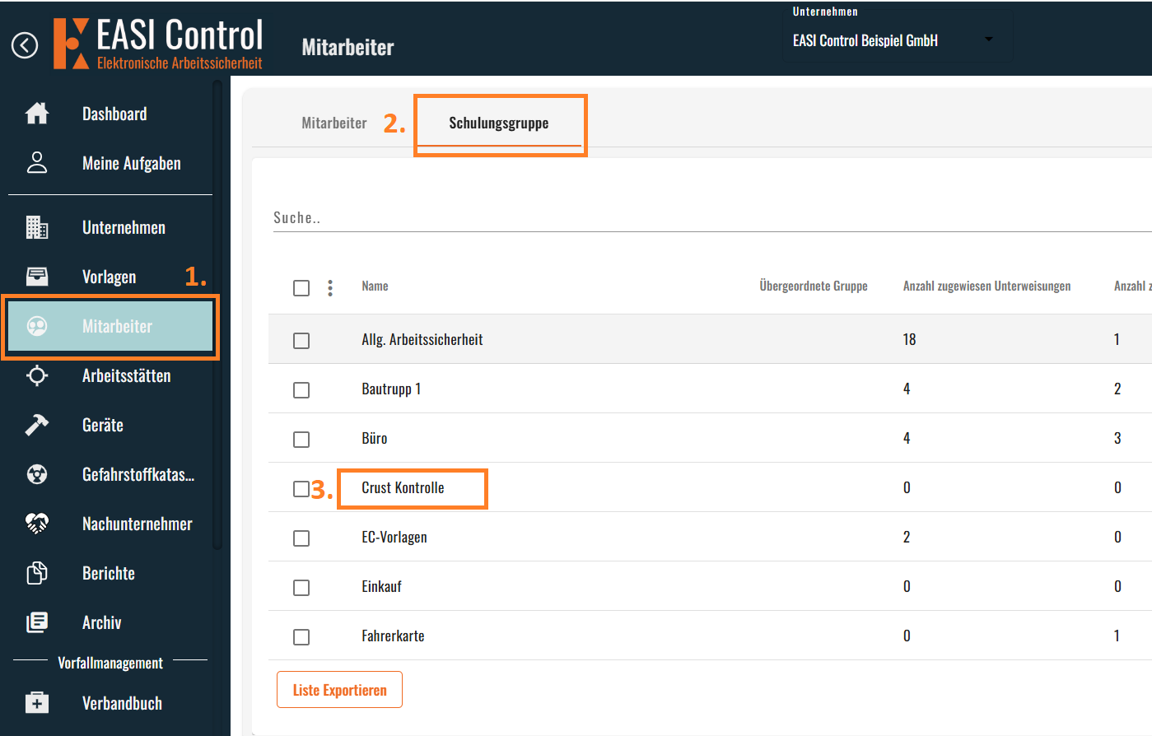Check the Crust Kontrolle row checkbox
The height and width of the screenshot is (736, 1152).
coord(301,488)
